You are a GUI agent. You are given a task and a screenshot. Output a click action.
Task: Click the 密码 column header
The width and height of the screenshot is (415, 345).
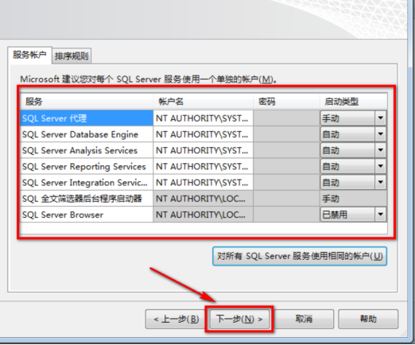(286, 102)
